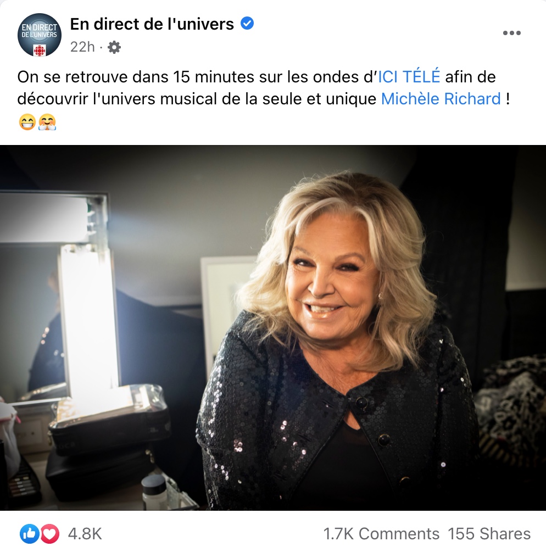Click the hugging face emoji
The width and height of the screenshot is (546, 547).
(47, 122)
